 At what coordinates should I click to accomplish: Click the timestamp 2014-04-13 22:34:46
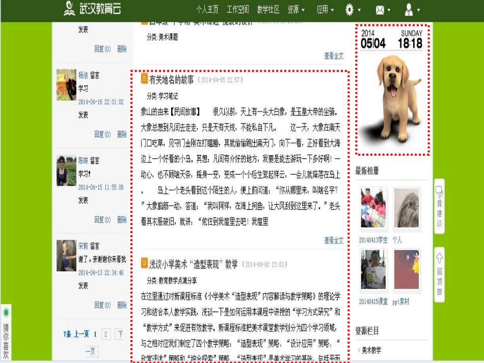101,273
